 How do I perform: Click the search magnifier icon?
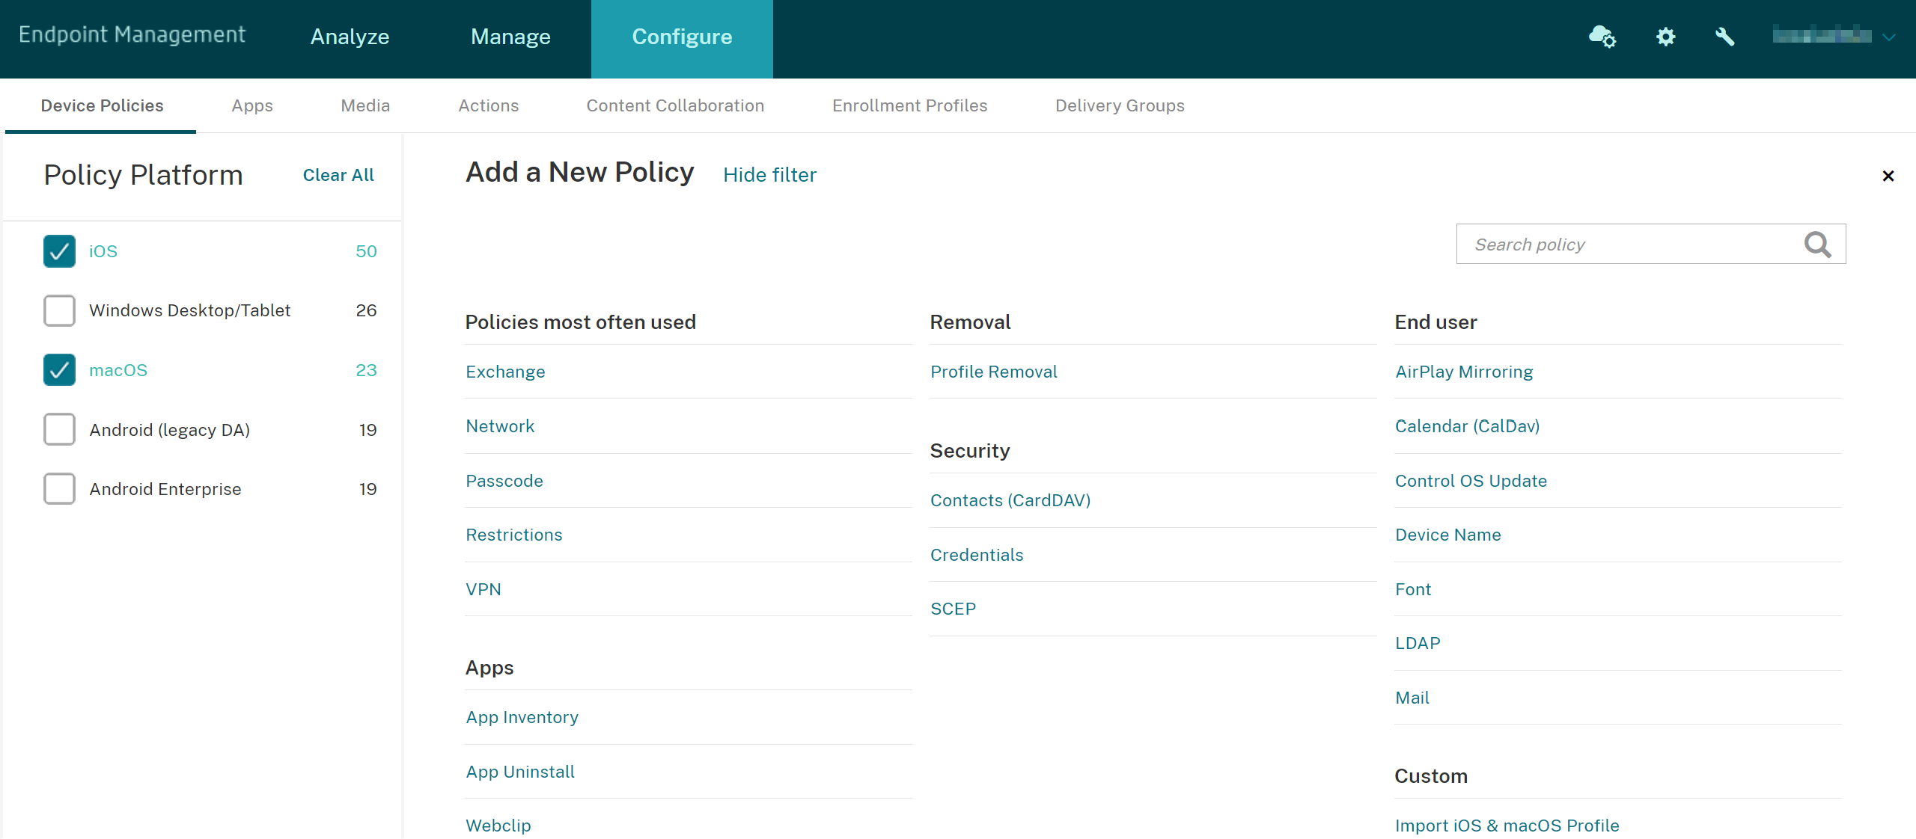(x=1817, y=245)
